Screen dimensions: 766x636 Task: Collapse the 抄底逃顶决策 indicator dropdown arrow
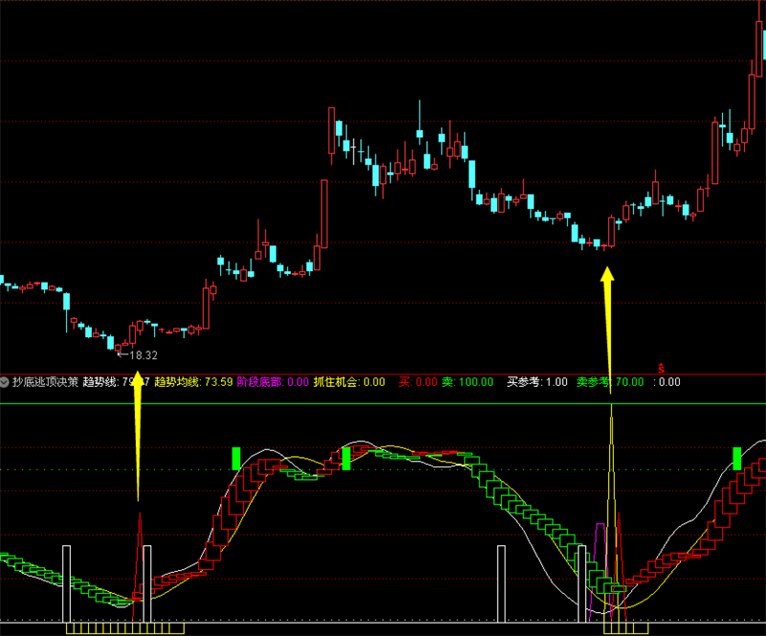click(x=5, y=382)
